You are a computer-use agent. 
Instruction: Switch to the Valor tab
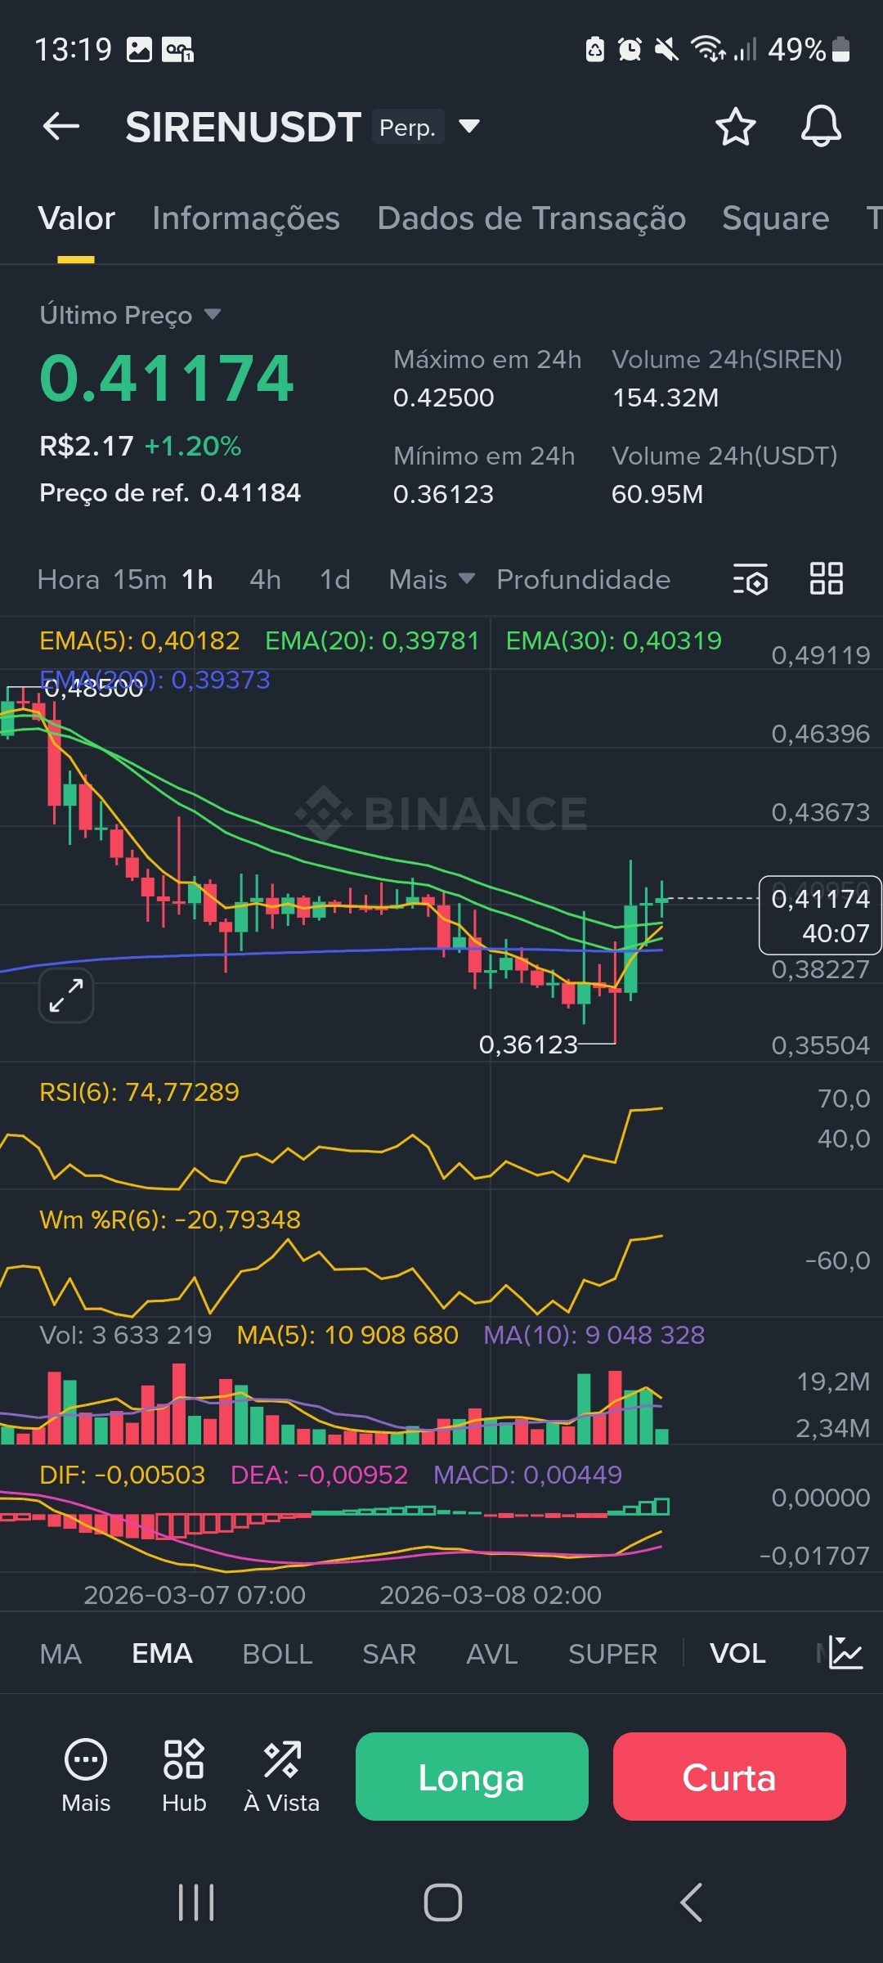(76, 218)
